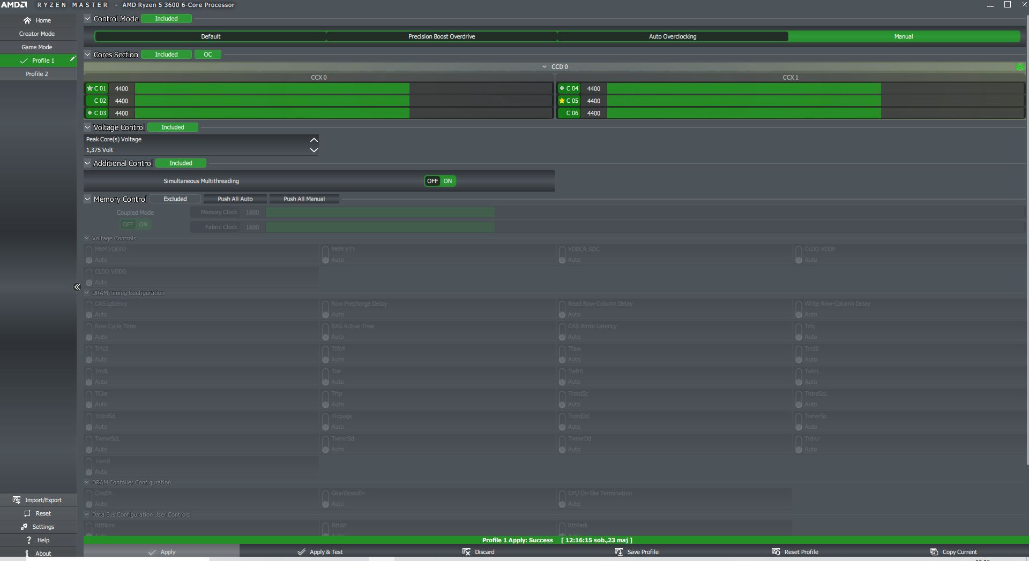Click the C 04 speed value 4400
The height and width of the screenshot is (561, 1029).
[594, 88]
